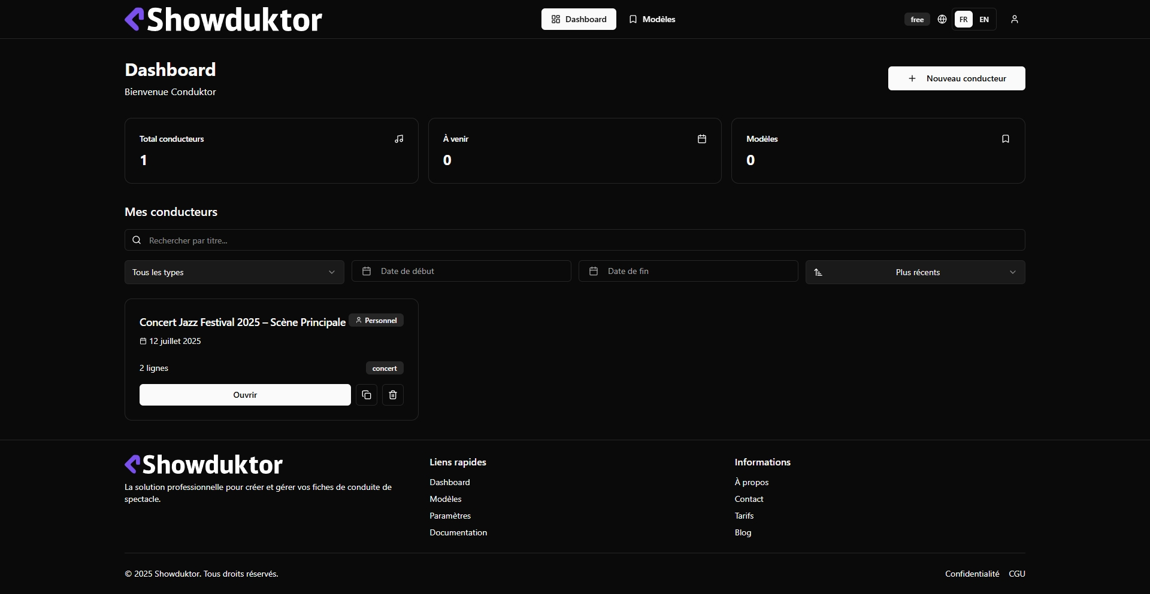Click the globe language icon
1150x594 pixels.
point(942,19)
